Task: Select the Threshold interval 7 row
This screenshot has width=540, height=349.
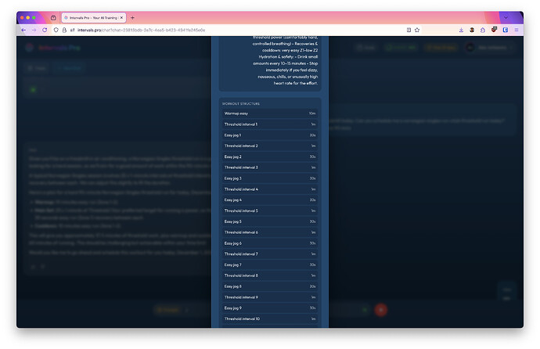Action: [270, 254]
